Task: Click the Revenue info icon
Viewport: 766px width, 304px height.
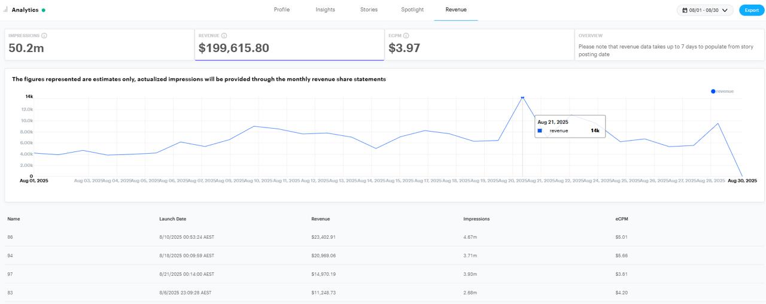Action: (x=224, y=36)
